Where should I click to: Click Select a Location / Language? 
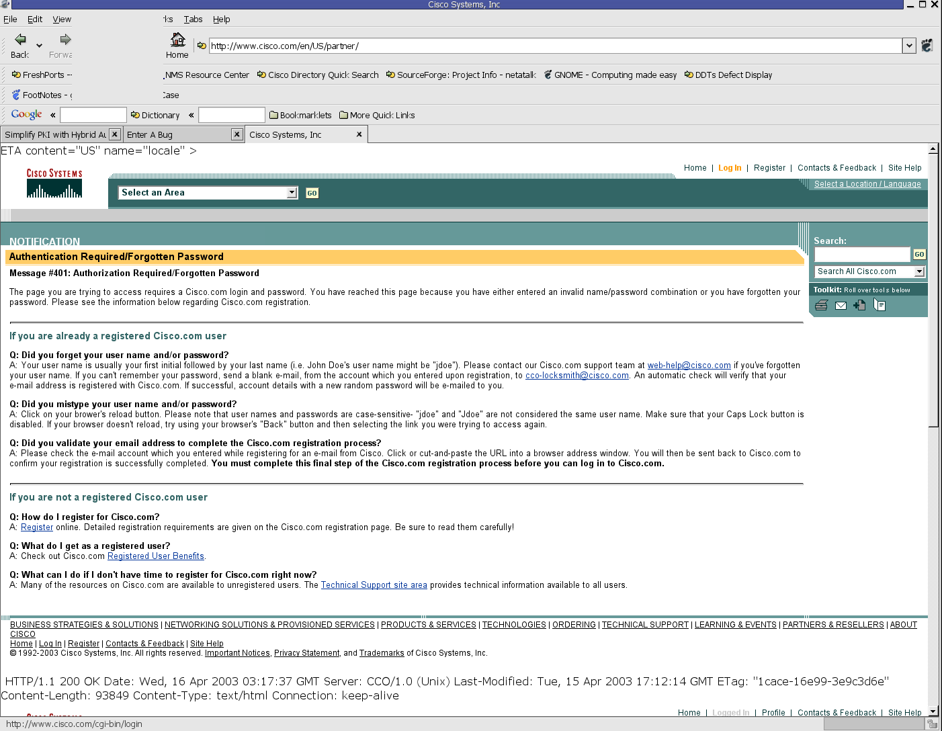867,184
